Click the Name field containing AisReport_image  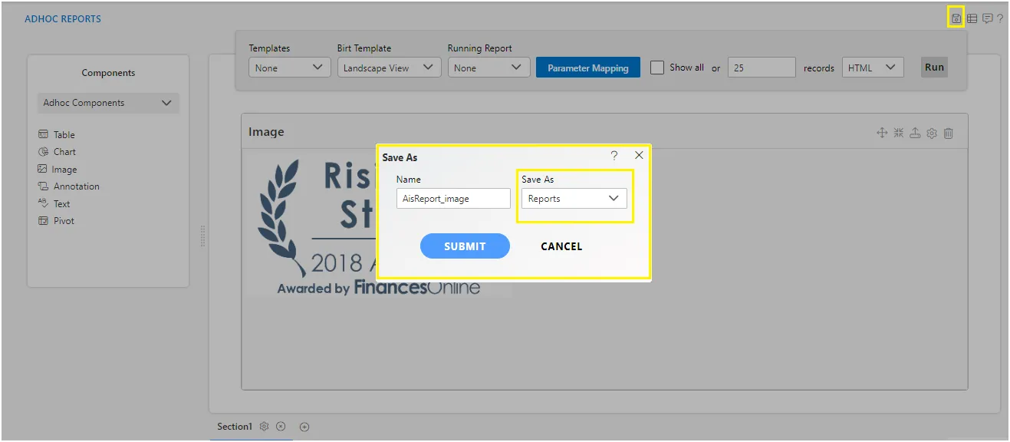point(453,199)
